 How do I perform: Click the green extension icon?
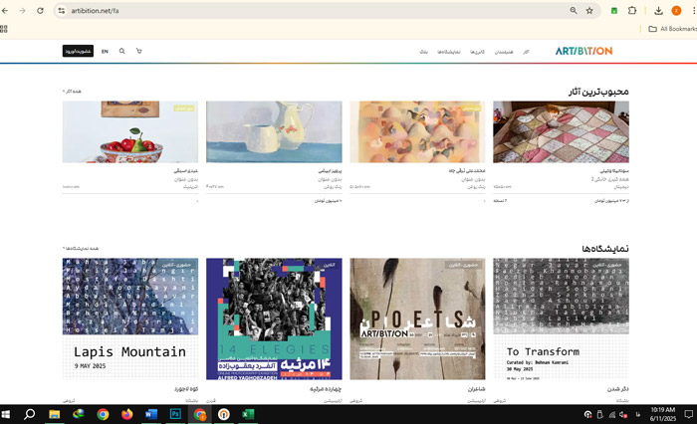point(614,11)
